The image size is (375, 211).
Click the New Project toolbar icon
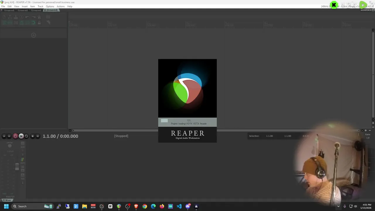(4, 17)
